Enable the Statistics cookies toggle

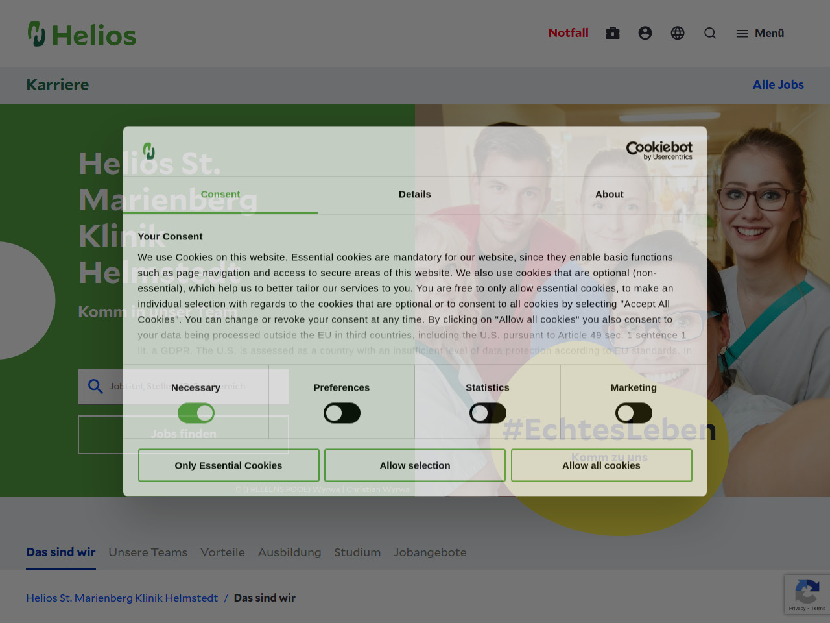click(488, 413)
